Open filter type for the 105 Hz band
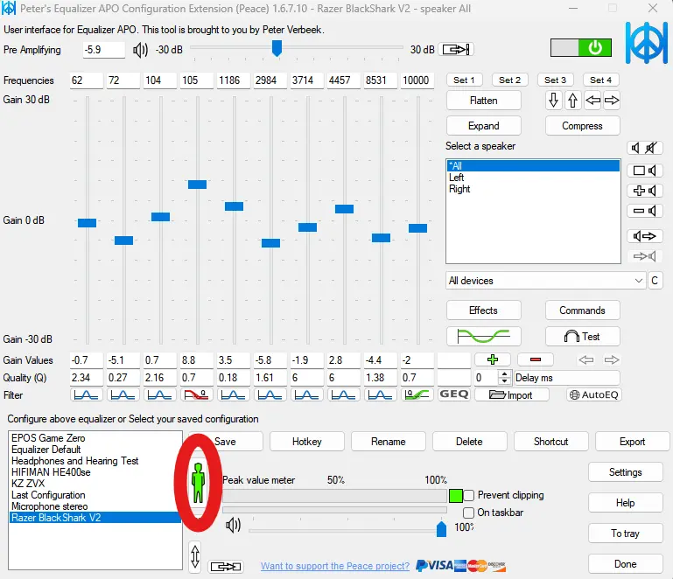 (x=197, y=394)
